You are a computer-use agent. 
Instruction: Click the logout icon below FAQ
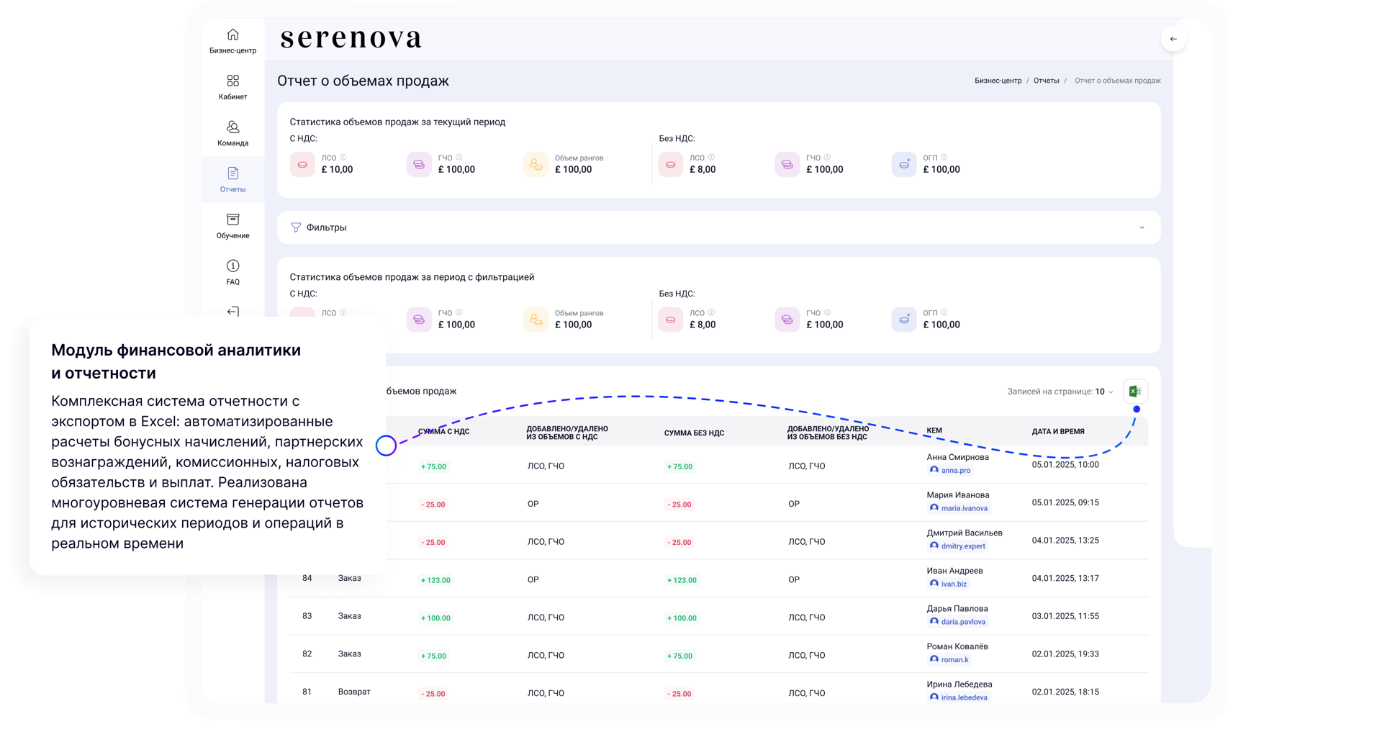[x=232, y=312]
